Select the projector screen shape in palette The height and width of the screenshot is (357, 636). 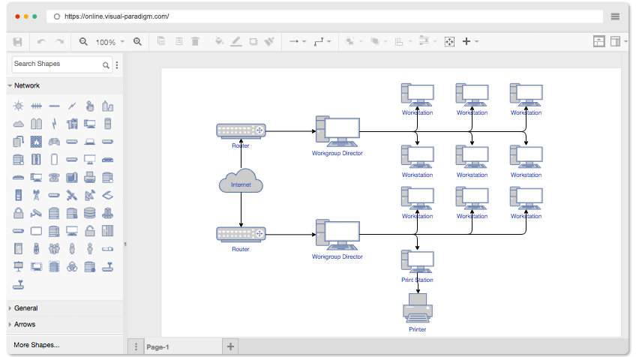point(18,266)
